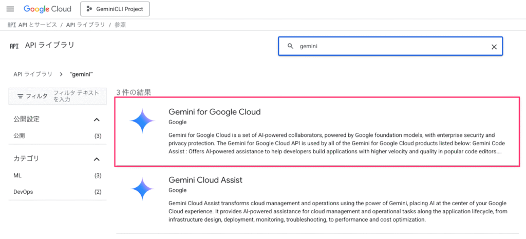Collapse the 公開設定 section
The width and height of the screenshot is (526, 239).
[x=97, y=120]
